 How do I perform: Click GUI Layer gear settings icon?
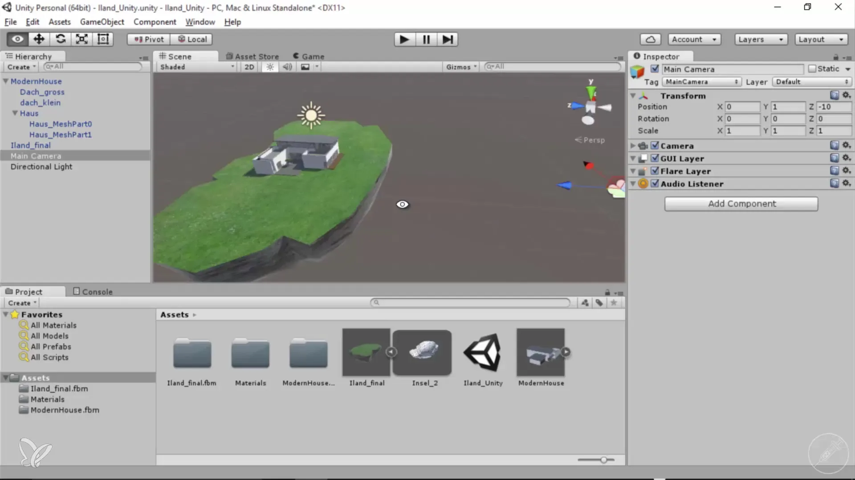click(847, 158)
